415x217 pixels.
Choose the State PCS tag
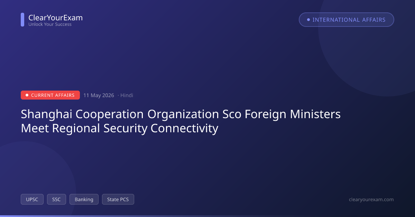118,199
